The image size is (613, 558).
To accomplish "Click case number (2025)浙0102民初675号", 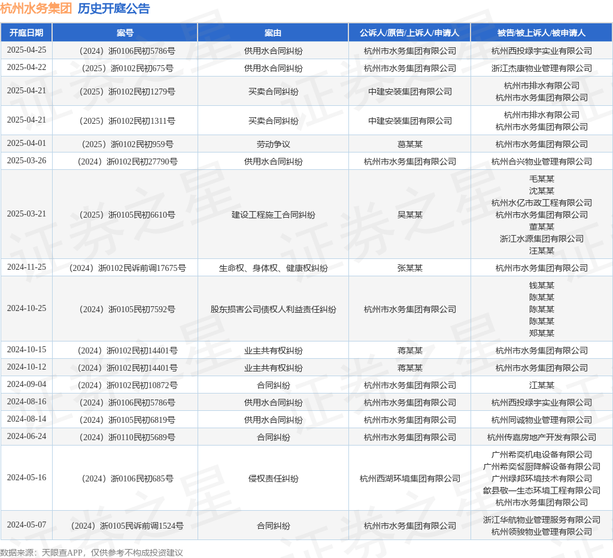I will 128,68.
